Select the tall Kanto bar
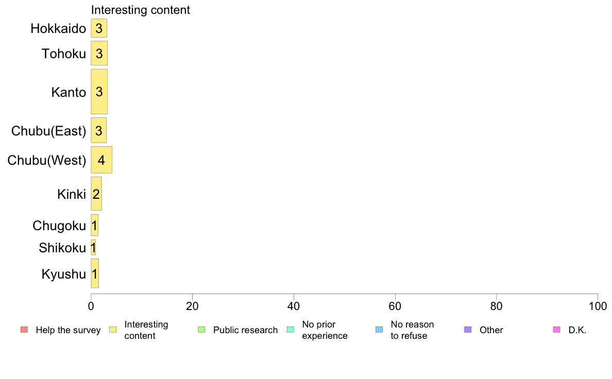612x379 pixels. pos(99,92)
